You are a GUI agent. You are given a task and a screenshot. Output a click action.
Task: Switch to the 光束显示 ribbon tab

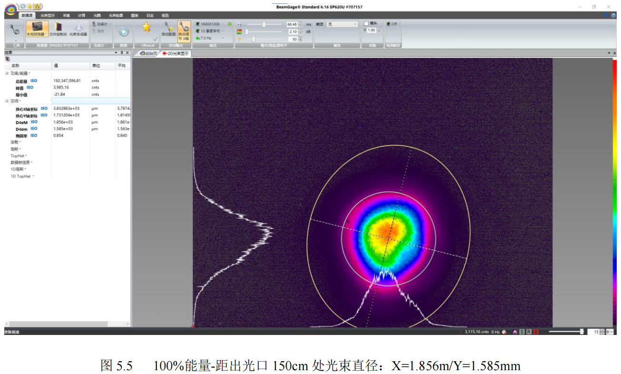pyautogui.click(x=48, y=16)
